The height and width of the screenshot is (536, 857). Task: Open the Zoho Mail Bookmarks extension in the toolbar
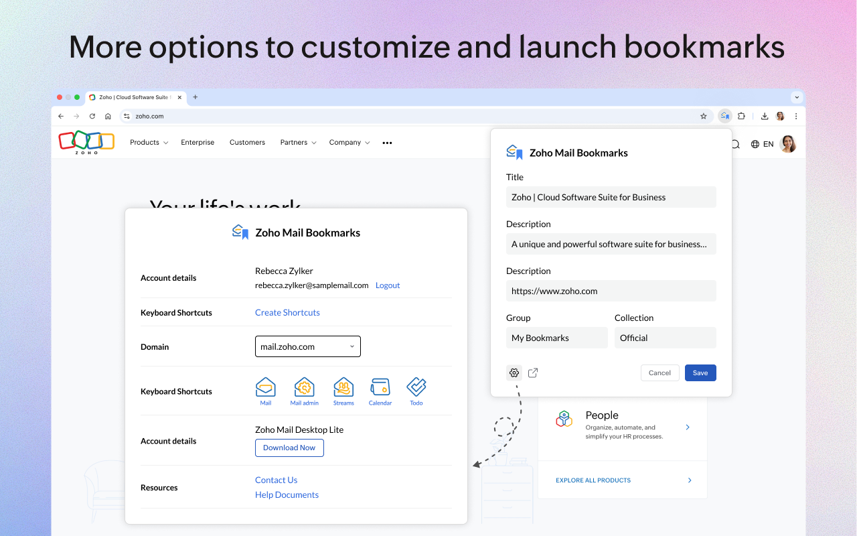click(x=724, y=115)
